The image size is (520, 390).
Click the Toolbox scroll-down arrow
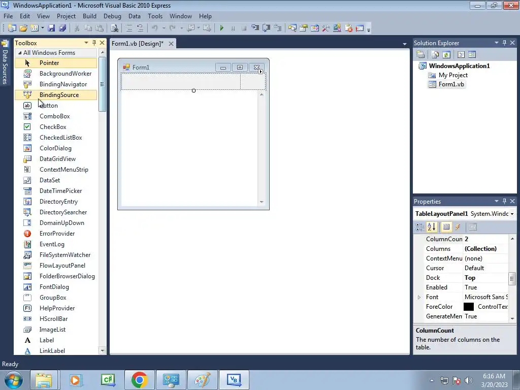pyautogui.click(x=103, y=350)
